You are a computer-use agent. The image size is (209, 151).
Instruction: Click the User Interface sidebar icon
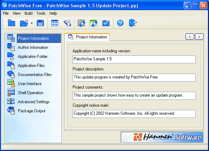click(11, 83)
